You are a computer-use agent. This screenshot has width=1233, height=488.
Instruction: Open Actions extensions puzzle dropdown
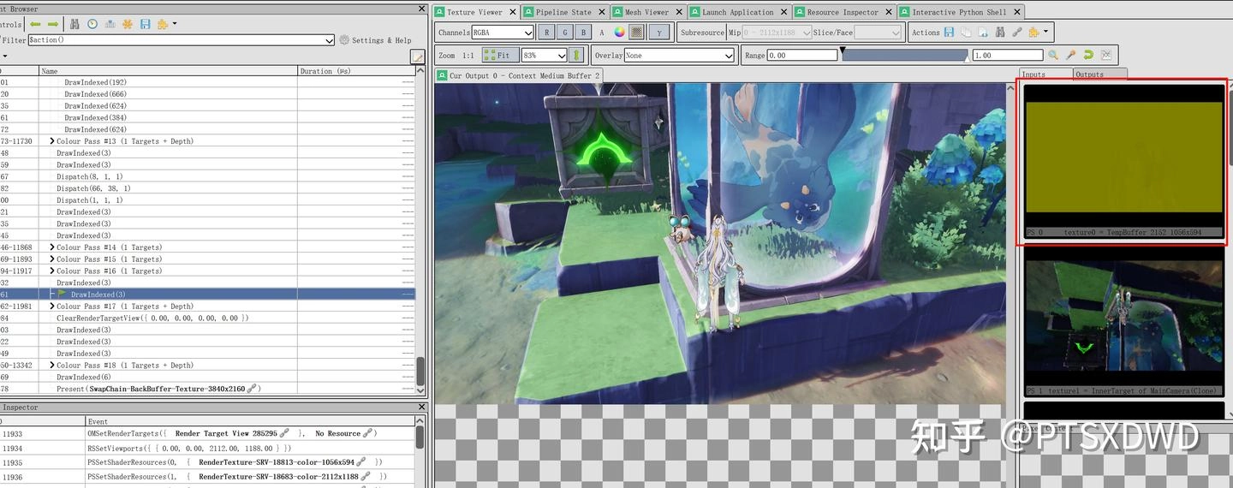(1038, 32)
